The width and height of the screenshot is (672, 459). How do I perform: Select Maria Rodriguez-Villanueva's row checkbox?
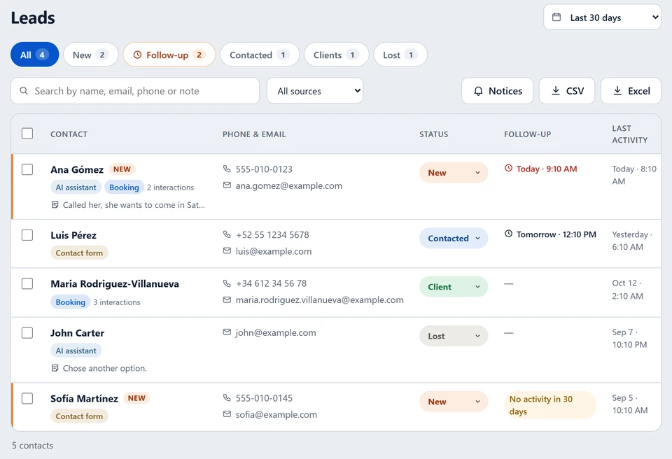click(x=27, y=283)
